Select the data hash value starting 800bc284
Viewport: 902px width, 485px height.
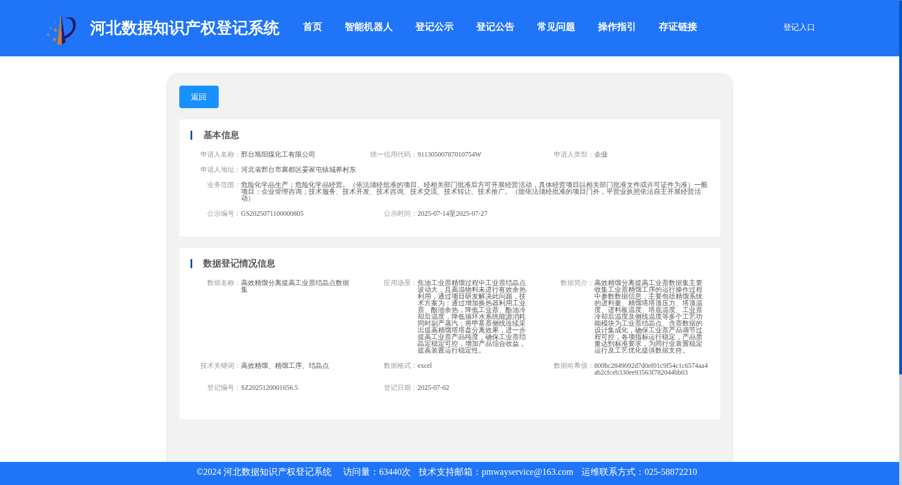[651, 369]
